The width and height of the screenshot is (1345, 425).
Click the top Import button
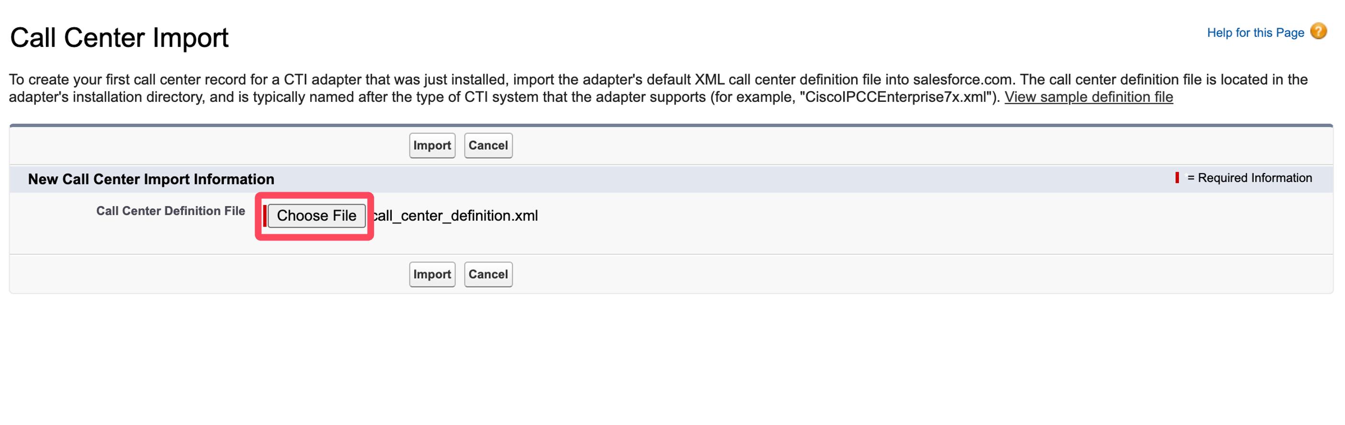pos(432,145)
